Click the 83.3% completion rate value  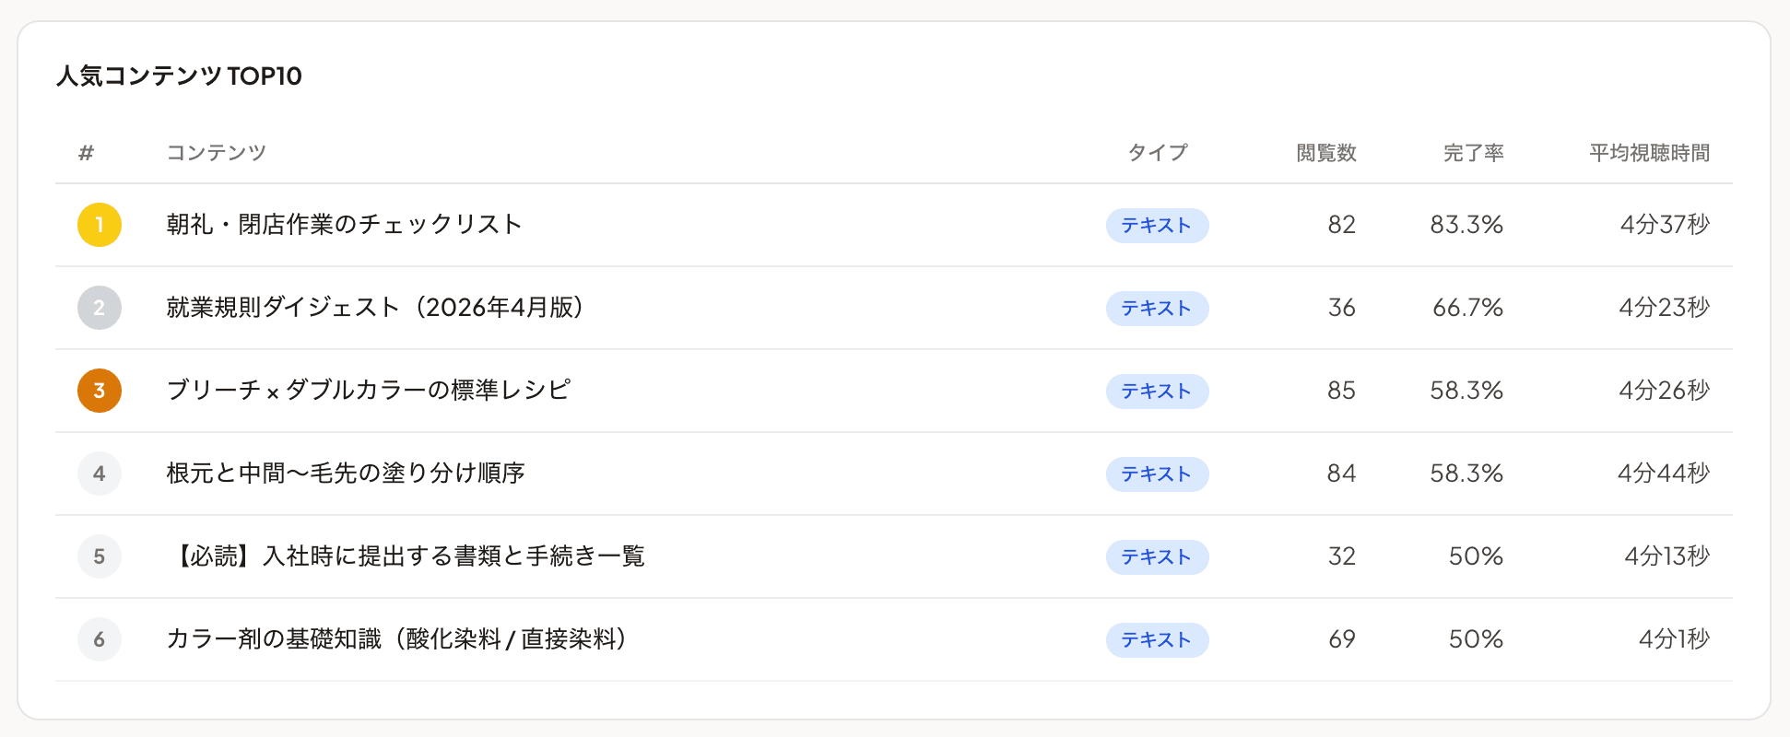[x=1469, y=225]
